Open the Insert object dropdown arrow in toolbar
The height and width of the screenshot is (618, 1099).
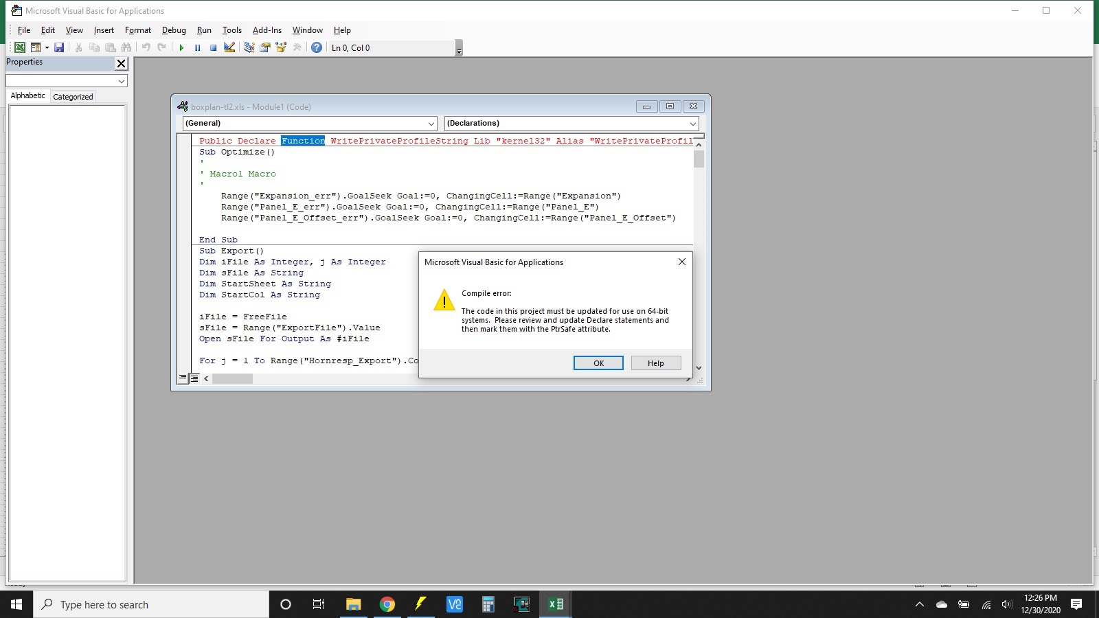47,47
